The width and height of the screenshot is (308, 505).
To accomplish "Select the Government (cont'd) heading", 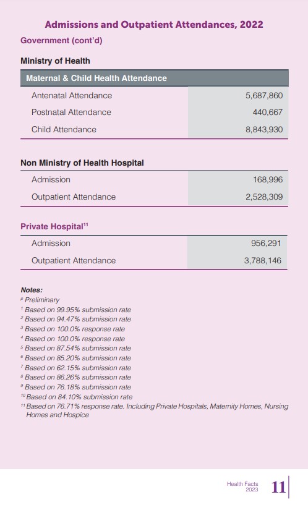I will pos(61,41).
